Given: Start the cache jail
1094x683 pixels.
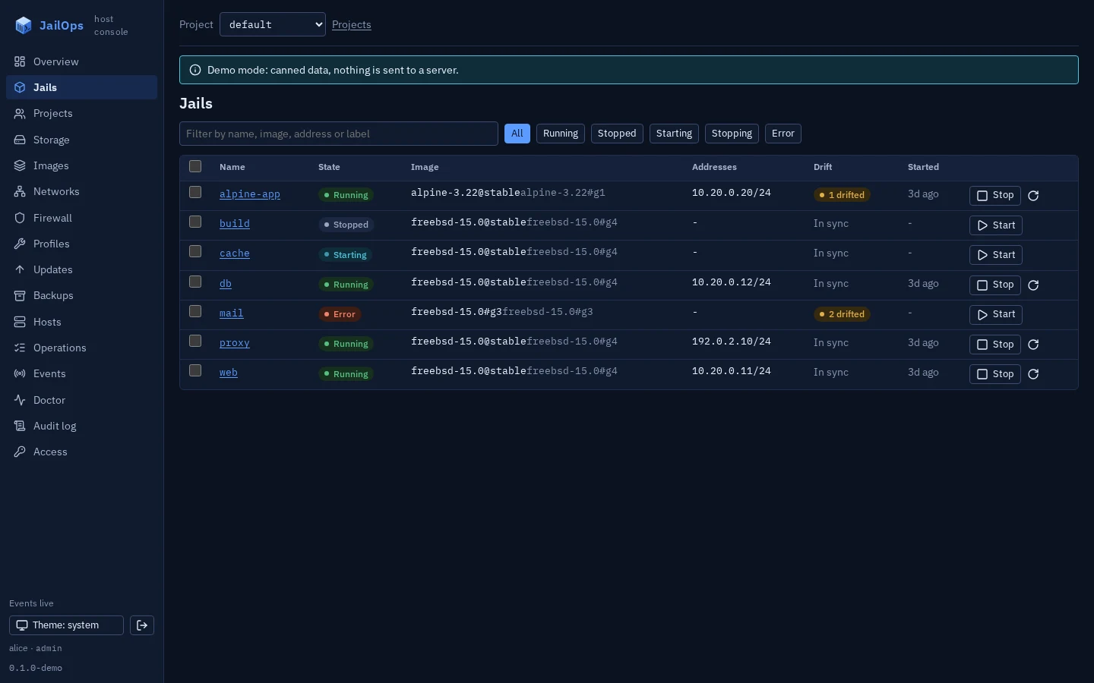Looking at the screenshot, I should coord(996,255).
